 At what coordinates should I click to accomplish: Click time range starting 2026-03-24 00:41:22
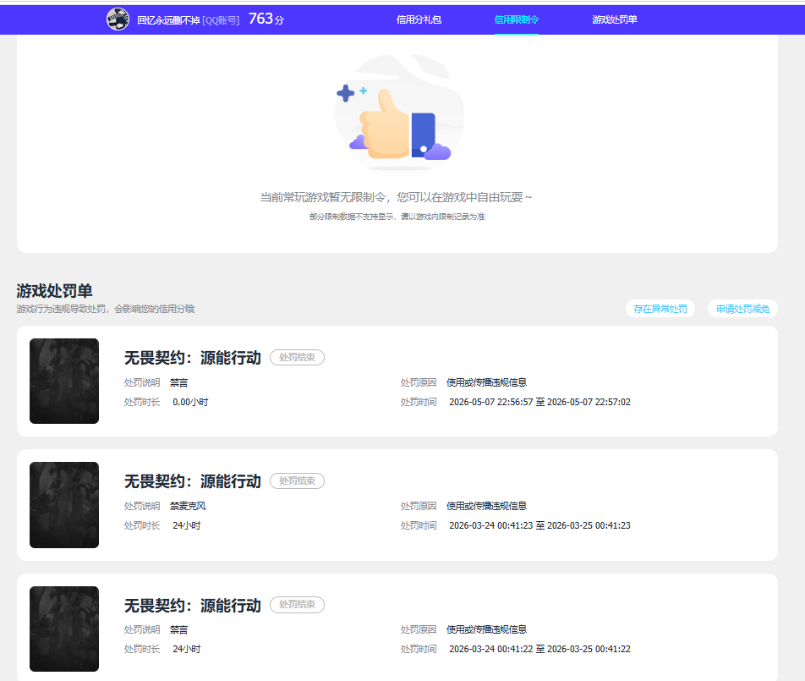[x=539, y=649]
